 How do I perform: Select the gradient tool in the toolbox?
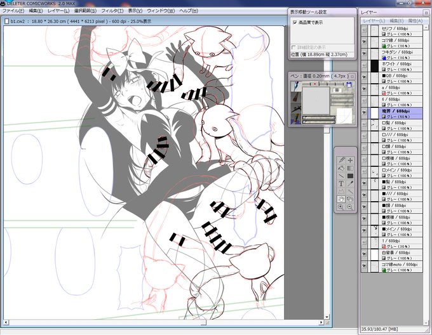[350, 168]
